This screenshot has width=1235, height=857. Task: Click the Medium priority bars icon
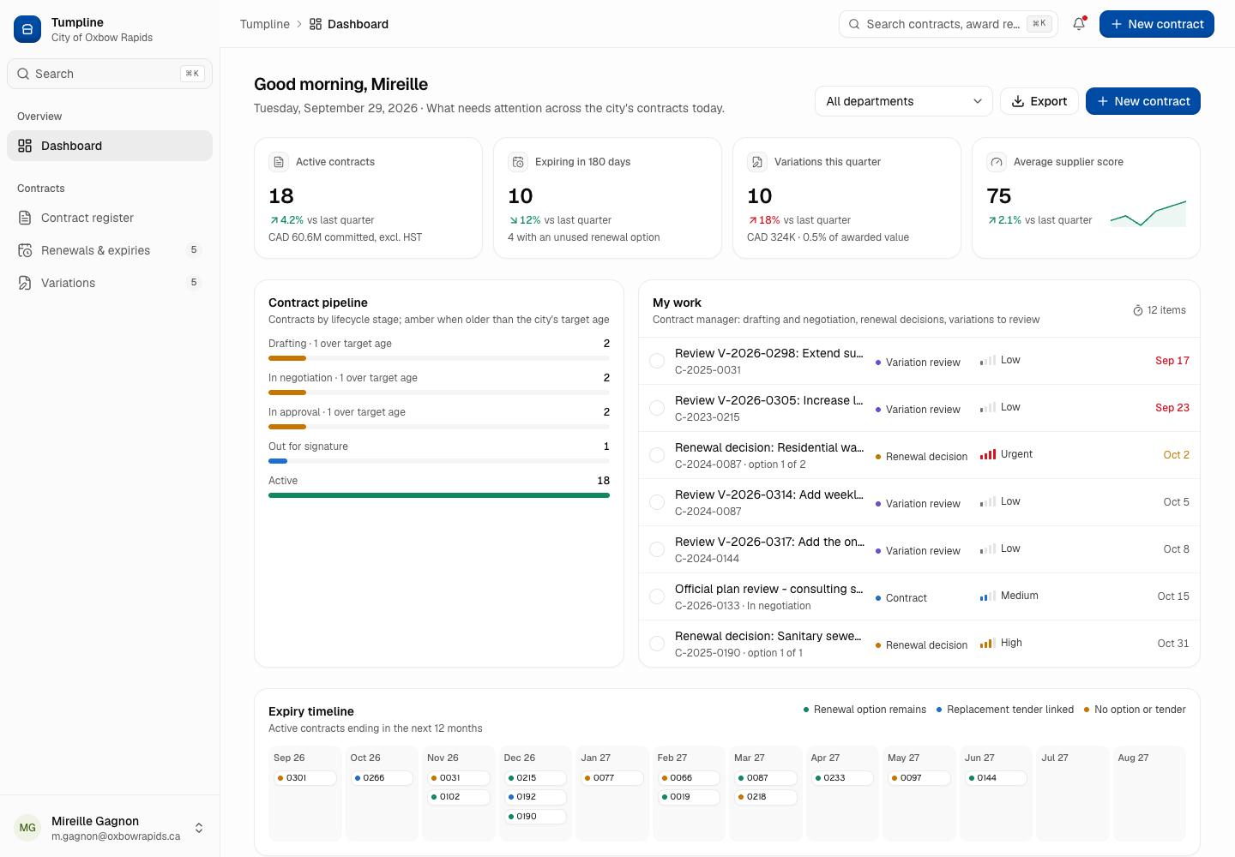click(x=988, y=596)
